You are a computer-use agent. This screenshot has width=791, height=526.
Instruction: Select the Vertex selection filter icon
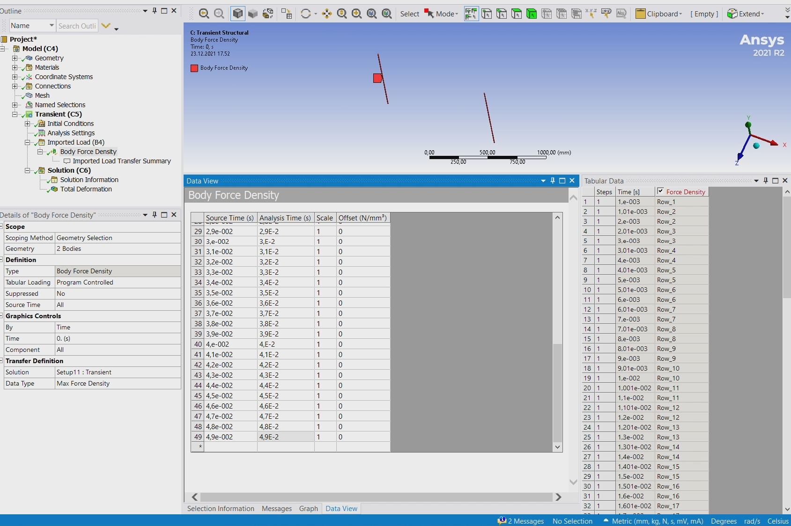pos(487,14)
